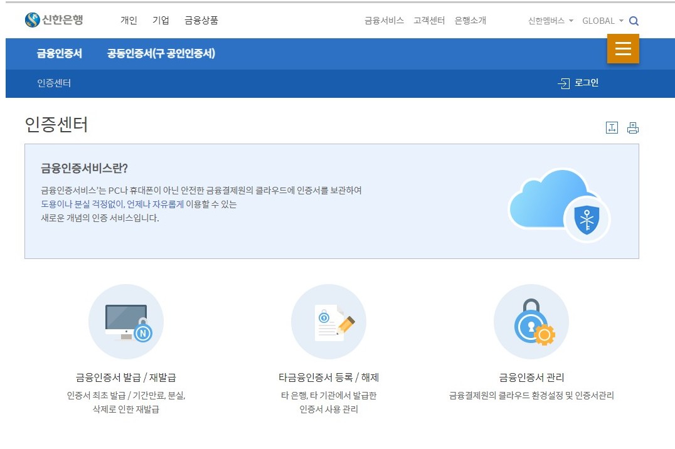Click the text 도용이나 분실 걱정없이, 언제나 자유롭게

click(112, 204)
